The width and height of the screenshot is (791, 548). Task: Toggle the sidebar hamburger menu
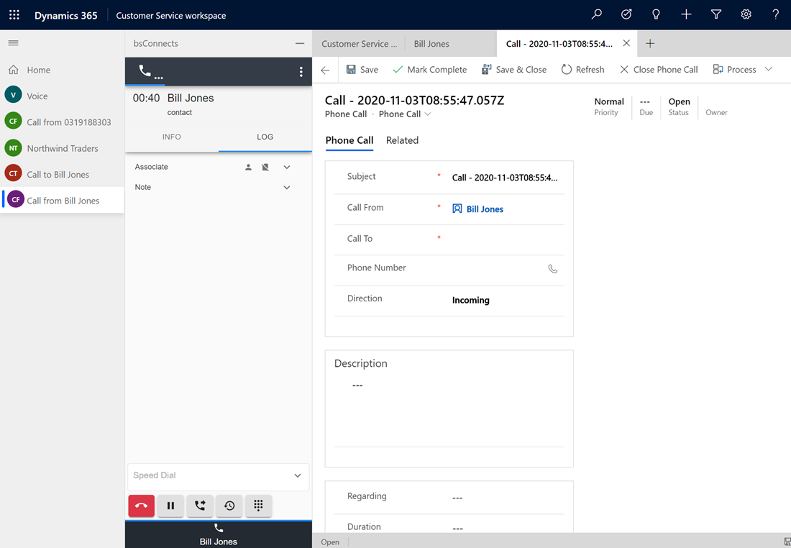click(x=14, y=43)
